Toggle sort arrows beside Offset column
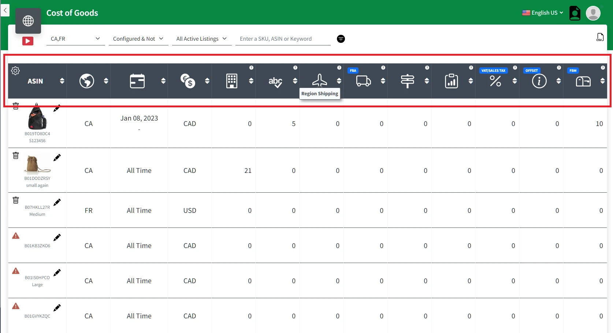The height and width of the screenshot is (333, 613). (x=559, y=81)
